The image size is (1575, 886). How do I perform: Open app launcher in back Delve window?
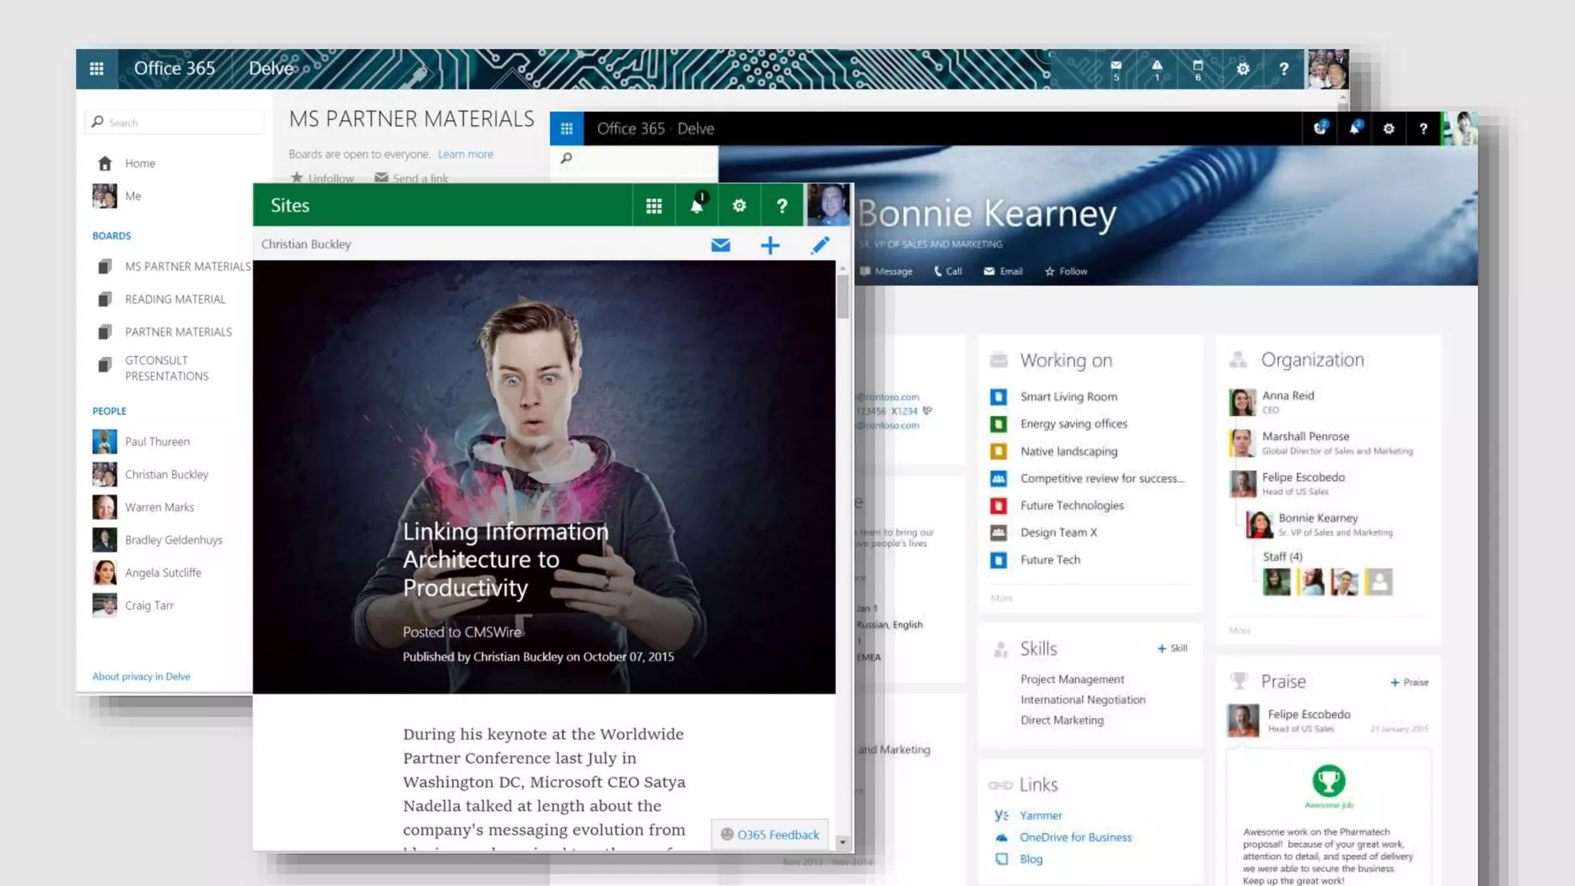point(97,68)
